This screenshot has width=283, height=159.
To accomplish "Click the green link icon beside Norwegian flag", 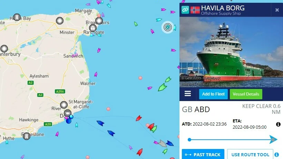I will click(185, 10).
